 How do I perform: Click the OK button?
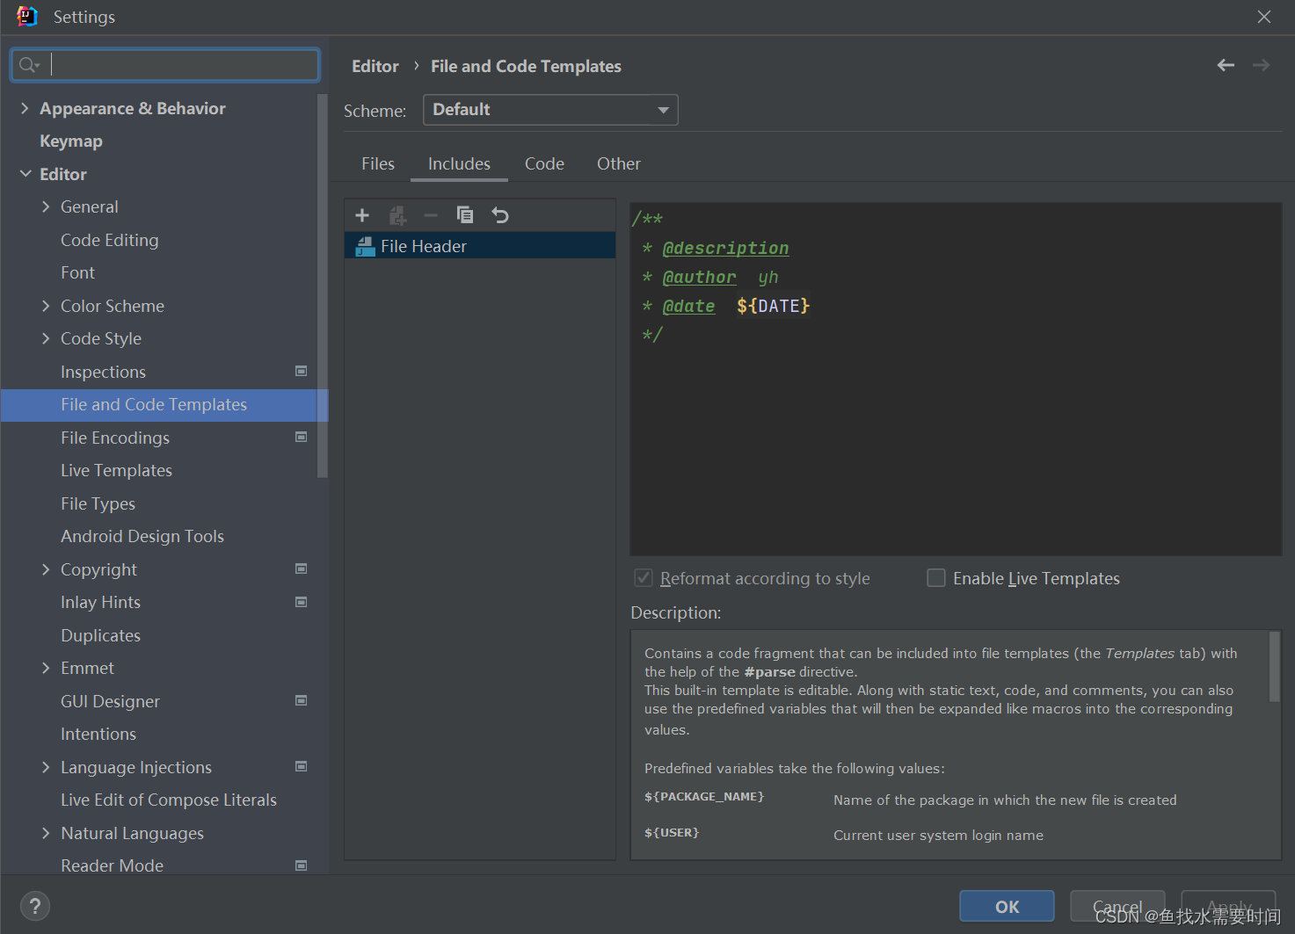pyautogui.click(x=1007, y=906)
